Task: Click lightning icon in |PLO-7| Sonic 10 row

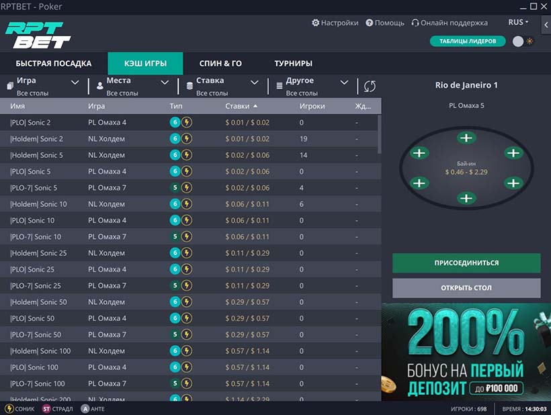Action: tap(187, 236)
